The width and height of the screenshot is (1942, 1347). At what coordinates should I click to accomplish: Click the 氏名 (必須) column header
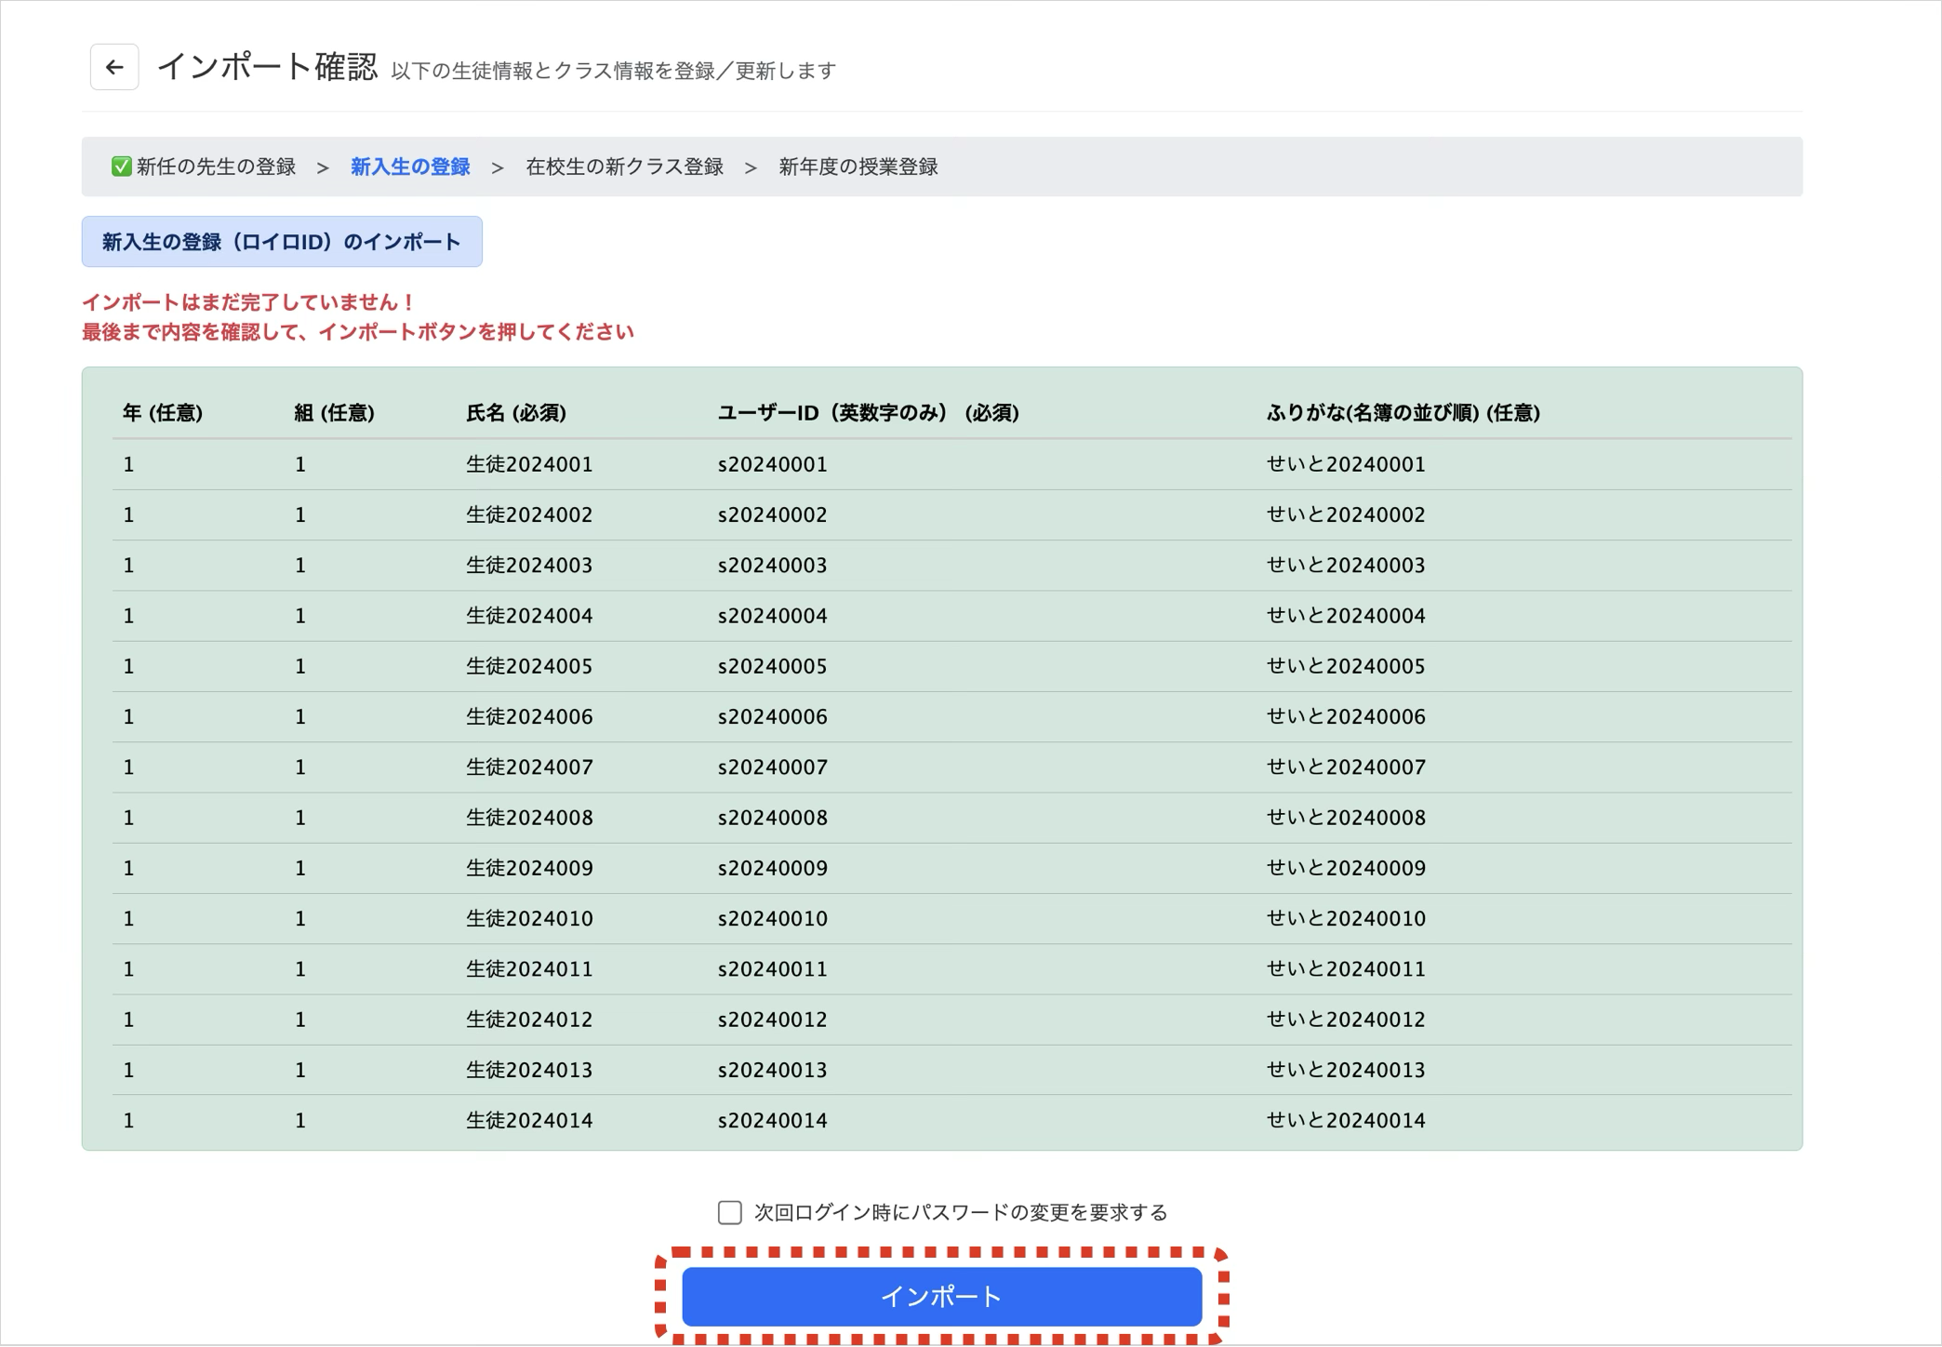pos(516,413)
